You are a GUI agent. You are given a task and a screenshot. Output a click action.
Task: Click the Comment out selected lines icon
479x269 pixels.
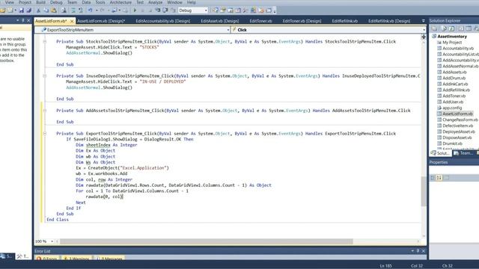(x=73, y=10)
